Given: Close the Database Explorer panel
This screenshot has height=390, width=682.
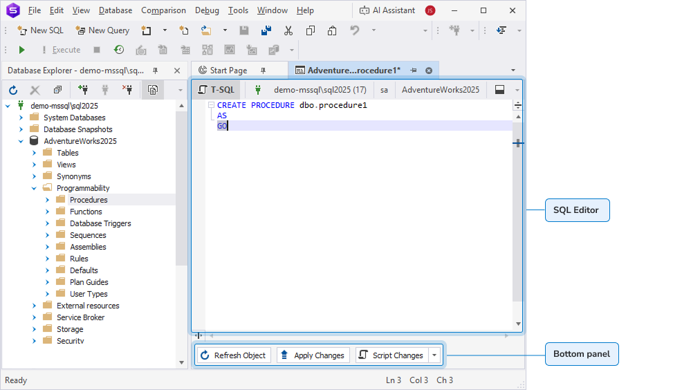Looking at the screenshot, I should (177, 71).
